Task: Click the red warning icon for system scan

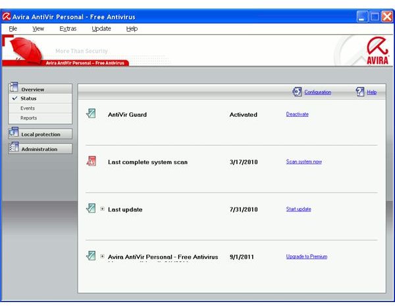Action: coord(91,161)
